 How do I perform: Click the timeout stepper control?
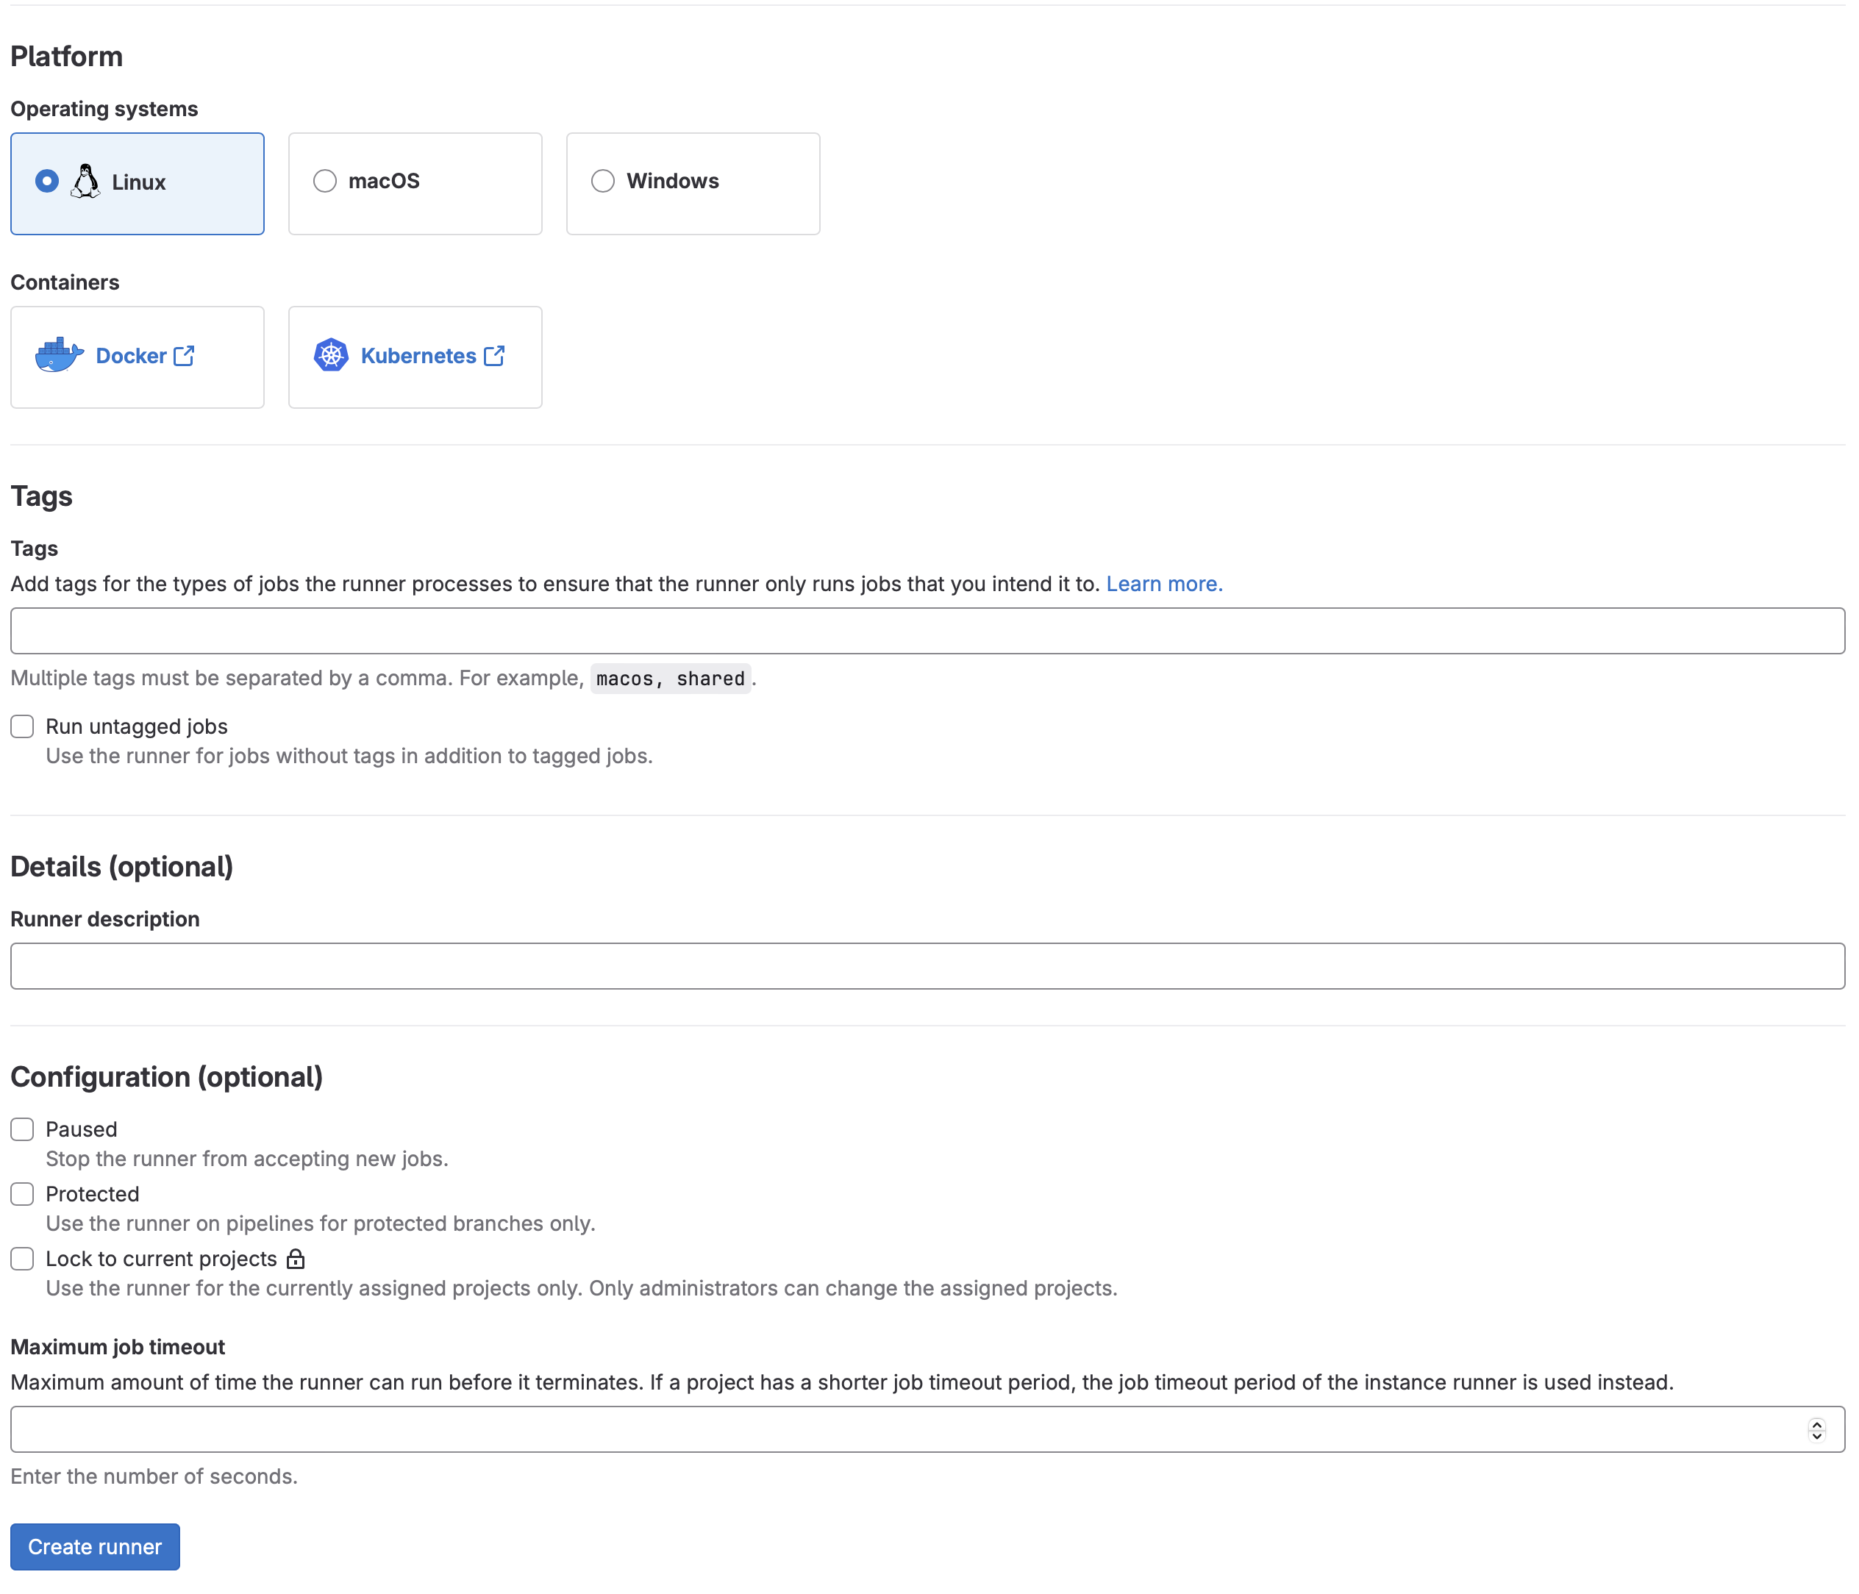tap(1818, 1430)
